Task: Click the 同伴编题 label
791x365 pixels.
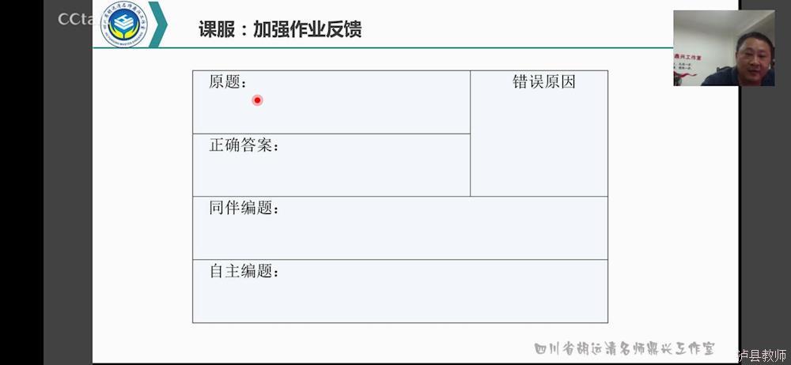Action: 244,208
